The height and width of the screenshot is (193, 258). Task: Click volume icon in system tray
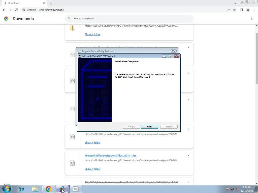[x=237, y=189]
